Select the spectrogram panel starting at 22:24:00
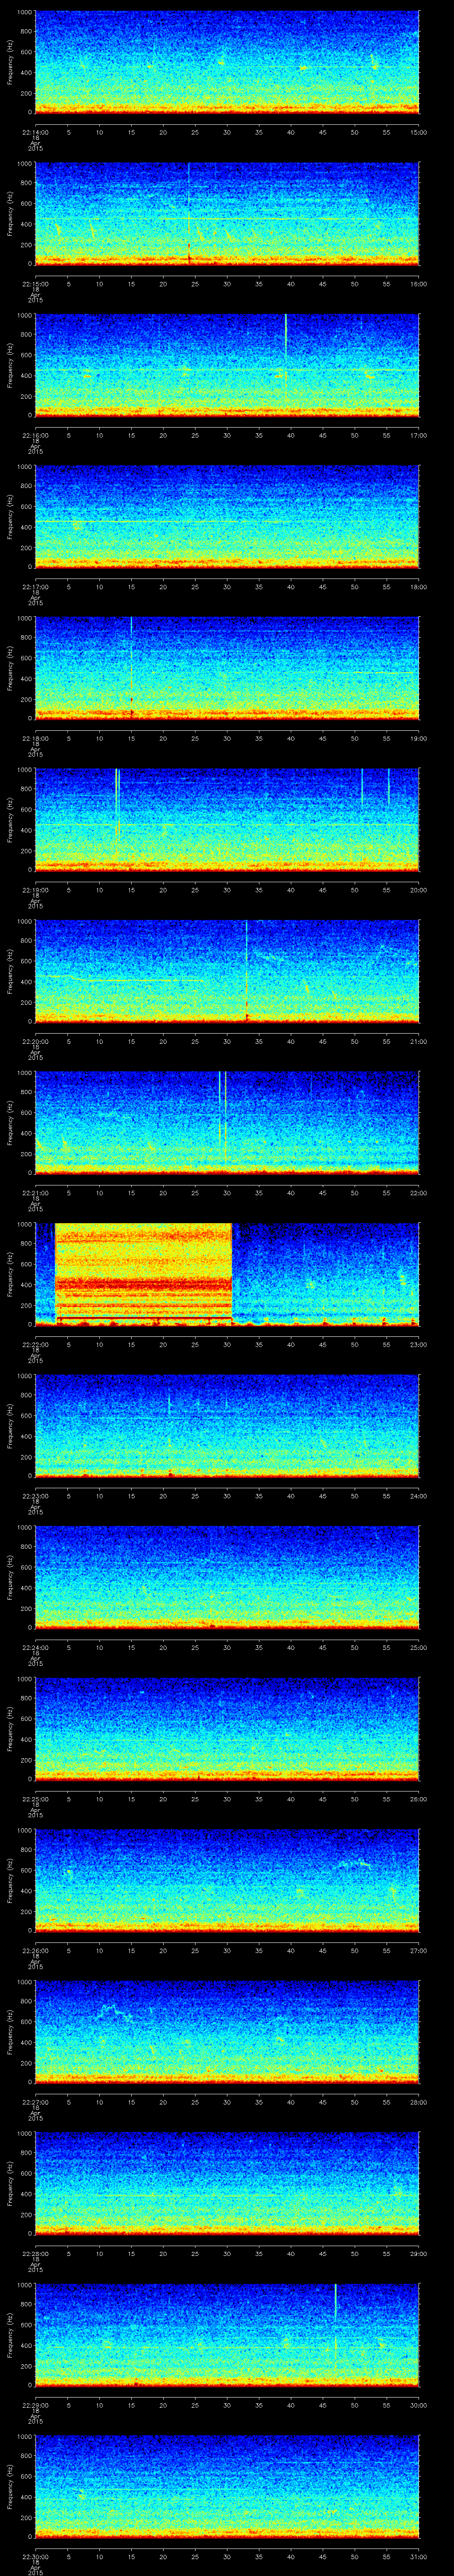Viewport: 454px width, 2576px height. click(x=227, y=1577)
